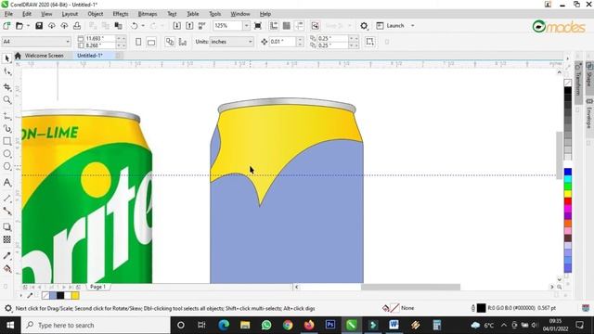Open the zoom level 125% dropdown

tap(246, 26)
